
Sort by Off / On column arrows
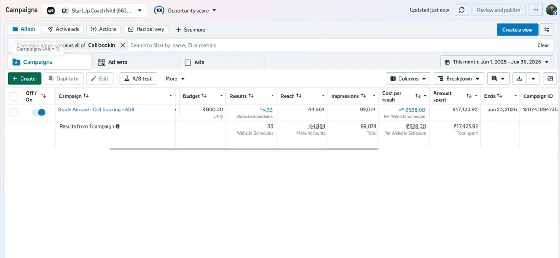coord(43,96)
